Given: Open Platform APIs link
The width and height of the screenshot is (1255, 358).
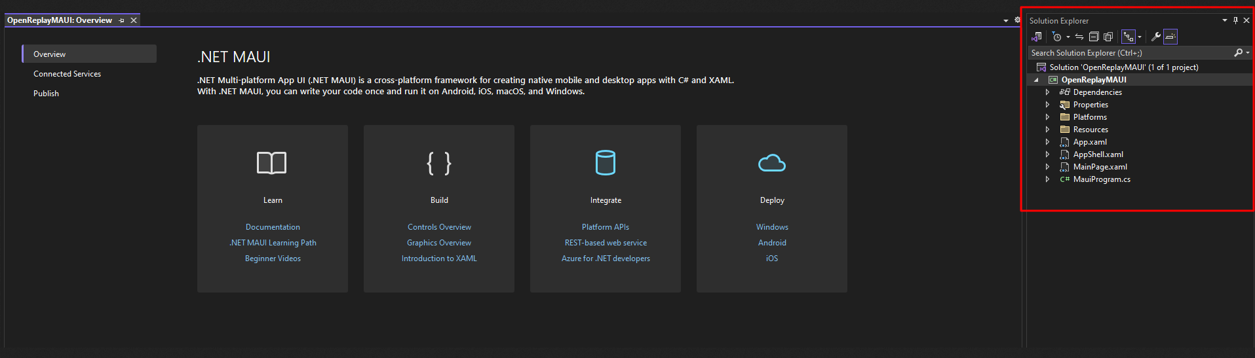Looking at the screenshot, I should pyautogui.click(x=606, y=227).
